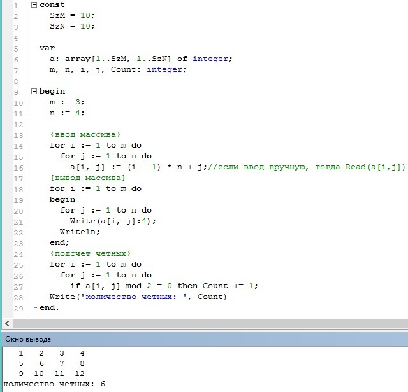Click output line 'количество четных: 6'

[x=54, y=384]
